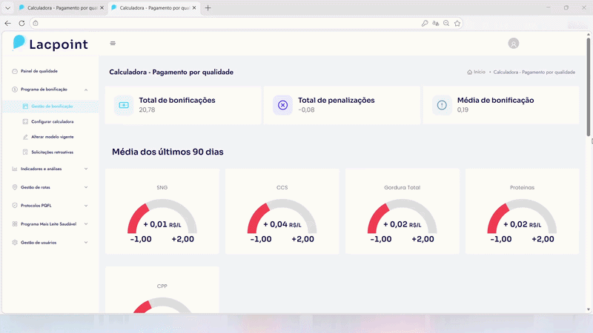The height and width of the screenshot is (333, 593).
Task: Click the hamburger menu icon
Action: tap(113, 44)
